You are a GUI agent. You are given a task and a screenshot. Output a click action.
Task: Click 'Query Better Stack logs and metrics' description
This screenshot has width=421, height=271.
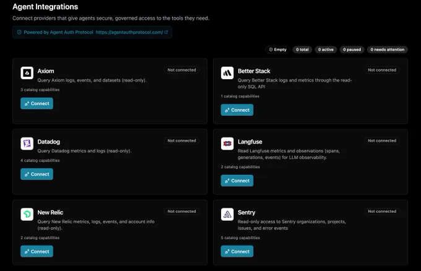tap(295, 84)
